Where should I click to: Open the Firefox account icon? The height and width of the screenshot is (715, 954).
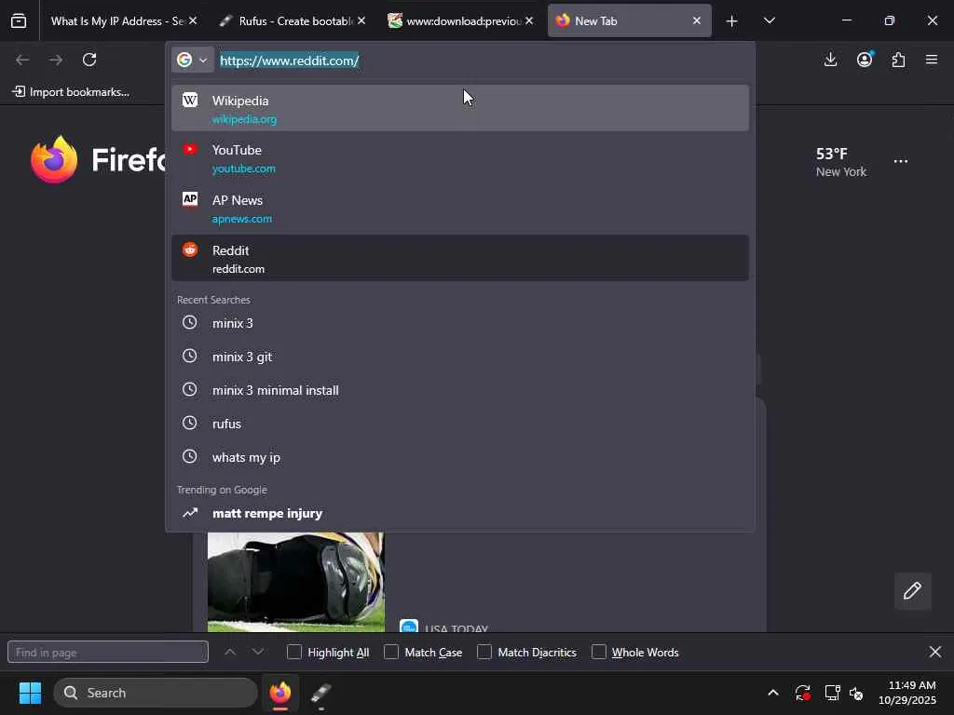coord(865,60)
